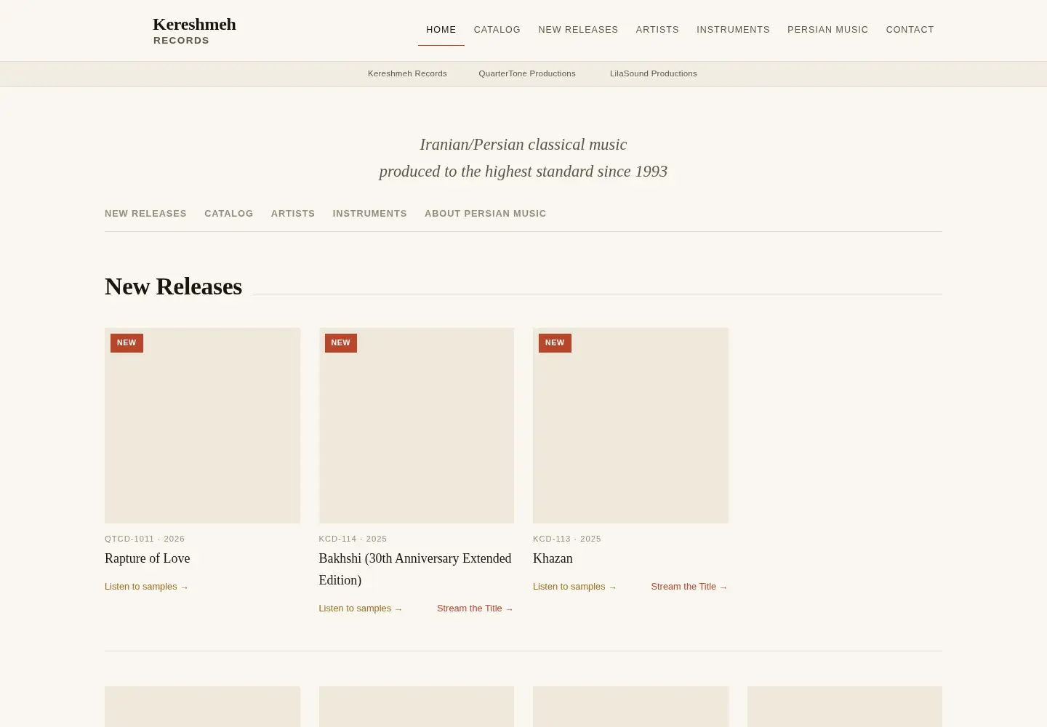Open the Kereshmeh Records logo link
The height and width of the screenshot is (727, 1047).
(194, 31)
